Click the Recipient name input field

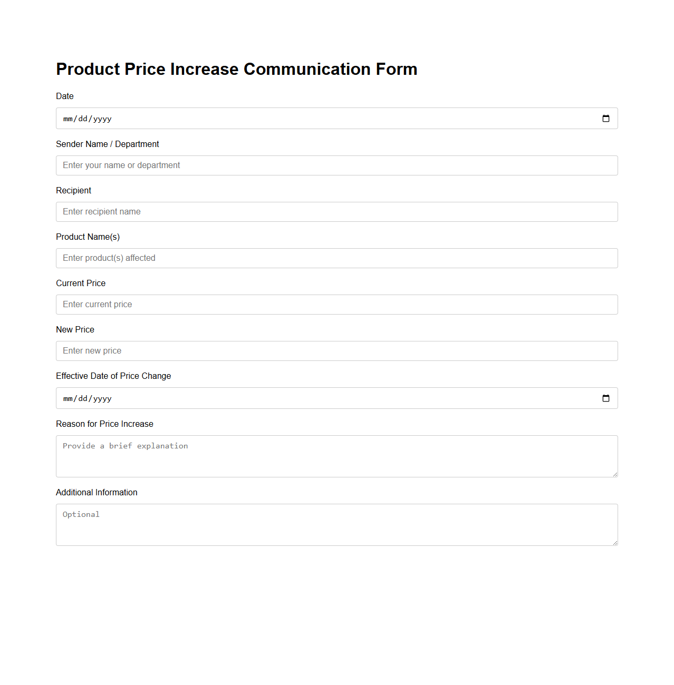tap(337, 211)
